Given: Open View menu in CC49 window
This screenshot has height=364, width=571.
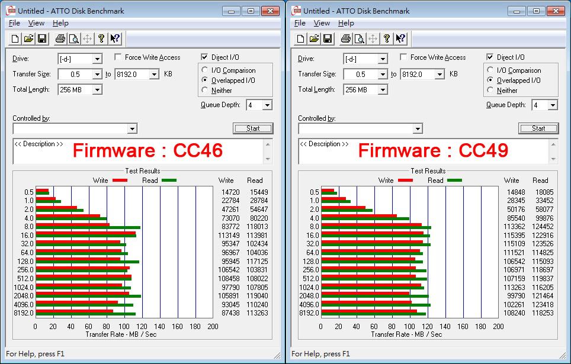Looking at the screenshot, I should (322, 23).
